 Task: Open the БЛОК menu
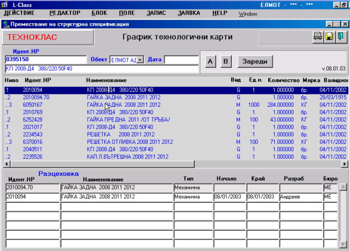tap(99, 13)
